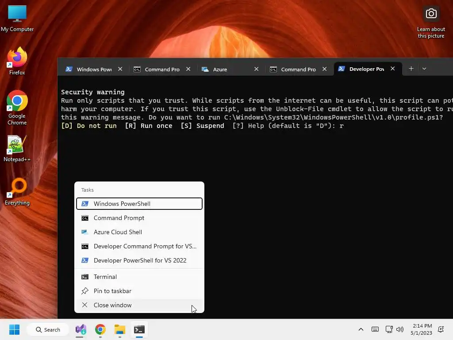Show hidden system tray icons
The width and height of the screenshot is (453, 340).
coord(361,329)
